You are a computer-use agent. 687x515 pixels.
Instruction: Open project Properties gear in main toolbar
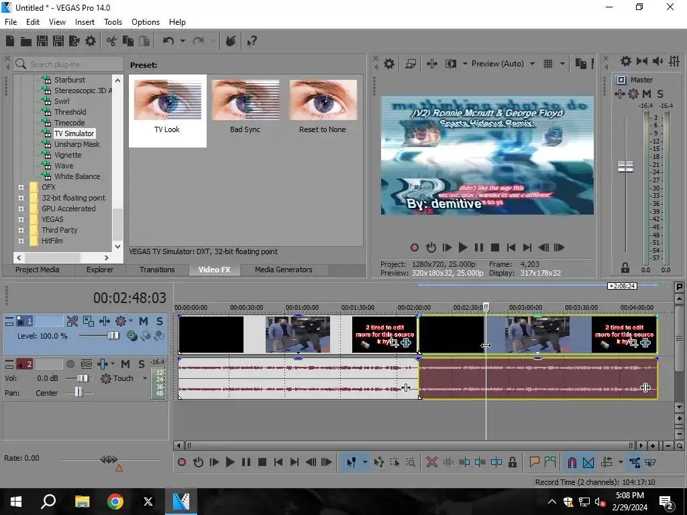[x=91, y=41]
